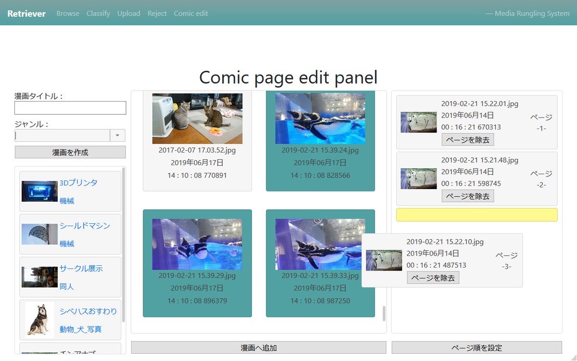This screenshot has height=361, width=577.
Task: Click the 同人 genre link
Action: pyautogui.click(x=67, y=286)
